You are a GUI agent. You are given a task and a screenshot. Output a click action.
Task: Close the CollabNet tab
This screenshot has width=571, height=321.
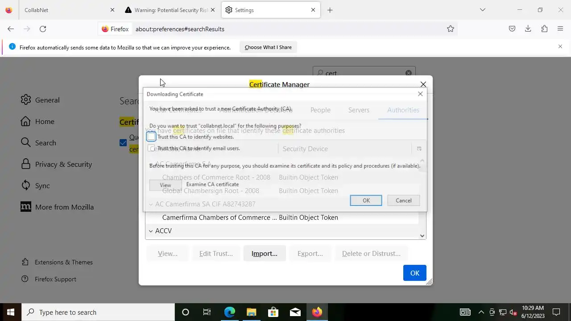point(112,10)
